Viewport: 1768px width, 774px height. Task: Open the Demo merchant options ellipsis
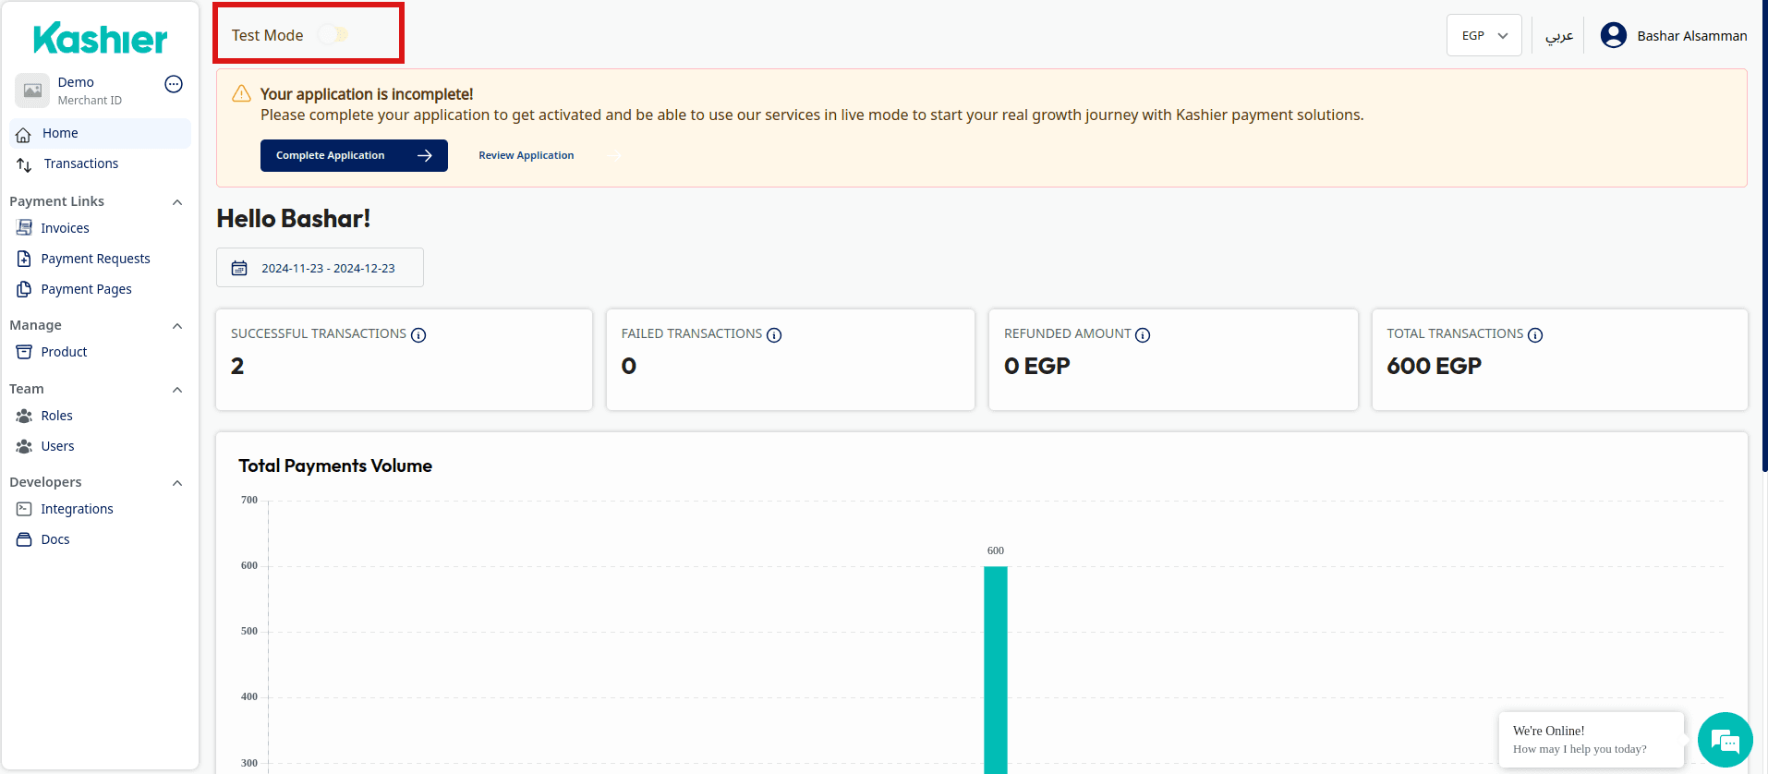click(174, 84)
